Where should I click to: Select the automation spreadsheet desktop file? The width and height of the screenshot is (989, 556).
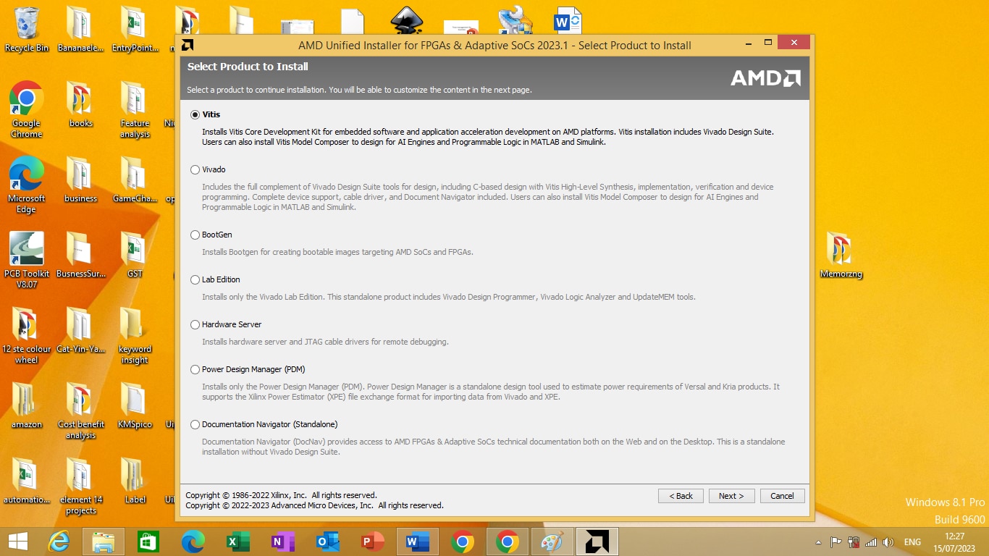[27, 481]
